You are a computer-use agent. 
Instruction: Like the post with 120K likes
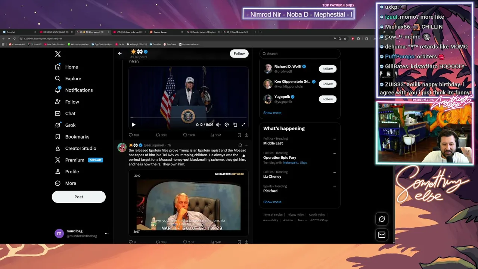point(189,135)
